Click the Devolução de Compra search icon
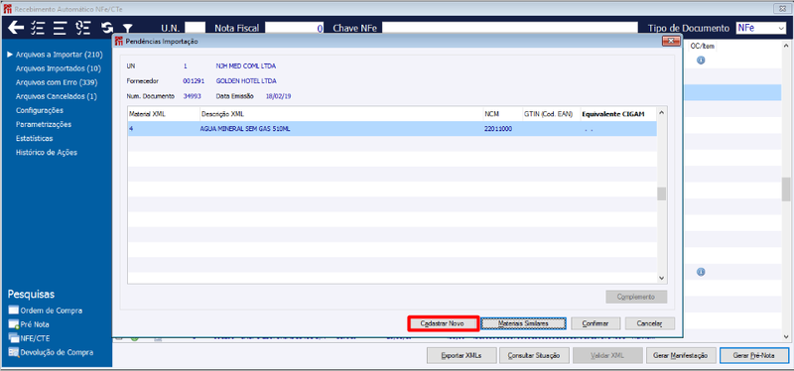 [13, 352]
